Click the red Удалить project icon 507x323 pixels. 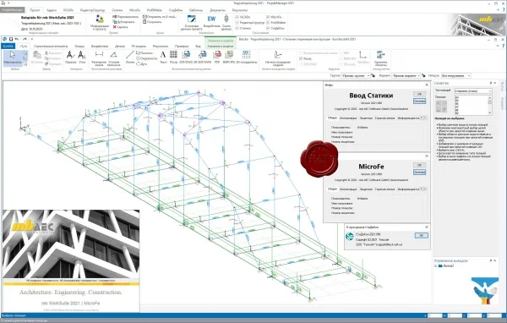pyautogui.click(x=114, y=27)
